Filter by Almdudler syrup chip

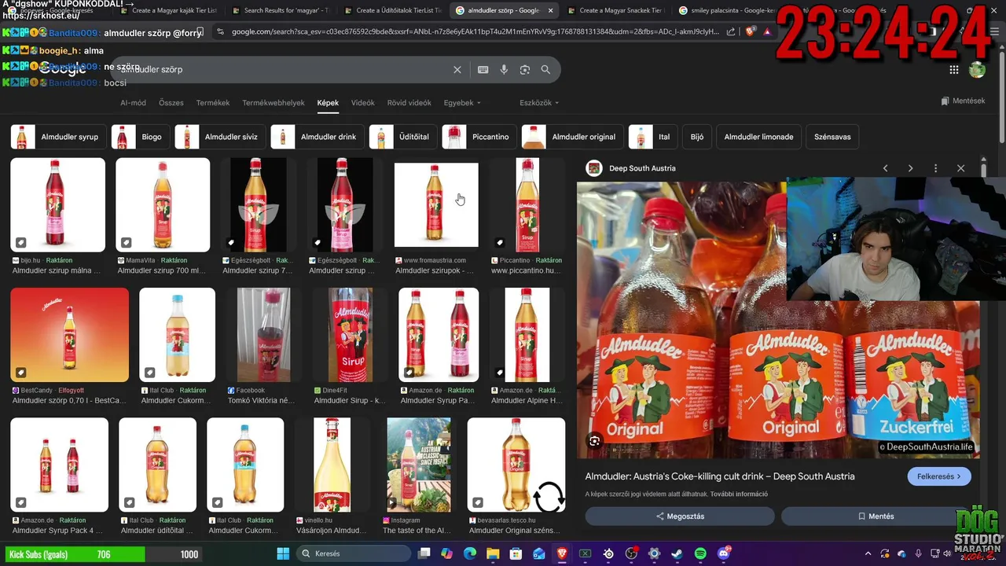[x=58, y=137]
